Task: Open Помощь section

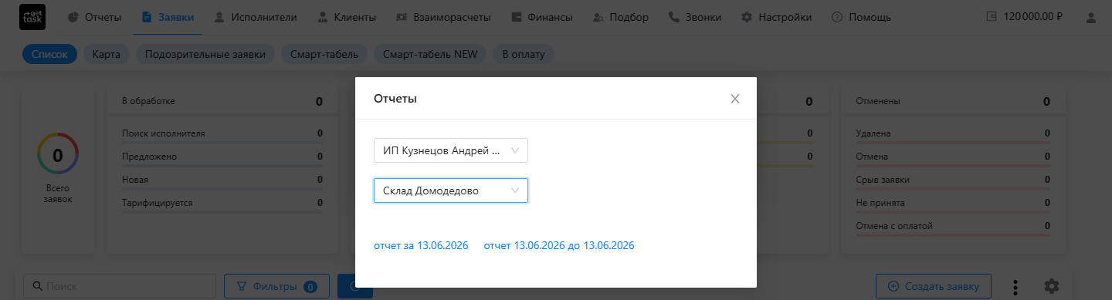Action: (x=861, y=17)
